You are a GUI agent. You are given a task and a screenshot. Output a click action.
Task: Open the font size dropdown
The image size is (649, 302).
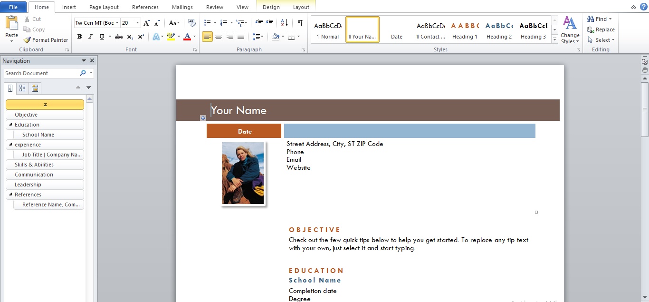[137, 22]
